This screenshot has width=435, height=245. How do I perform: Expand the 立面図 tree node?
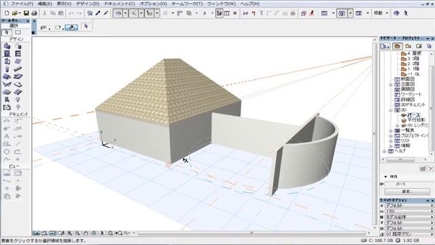[391, 84]
